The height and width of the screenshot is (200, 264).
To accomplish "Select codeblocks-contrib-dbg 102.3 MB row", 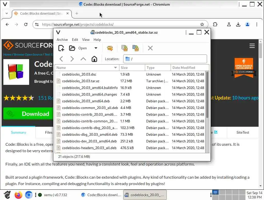I will pyautogui.click(x=130, y=128).
